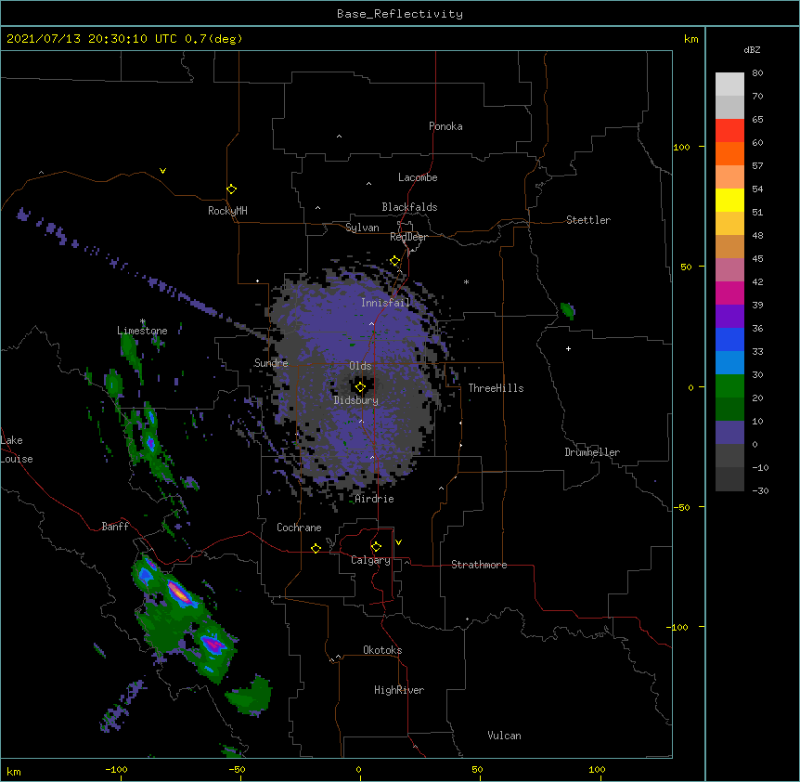Click the Sylvan town label
The height and width of the screenshot is (782, 800).
pyautogui.click(x=362, y=228)
